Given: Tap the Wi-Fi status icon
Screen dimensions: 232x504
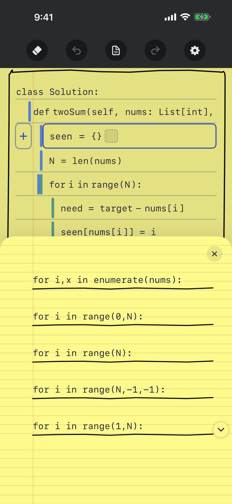Looking at the screenshot, I should click(185, 17).
